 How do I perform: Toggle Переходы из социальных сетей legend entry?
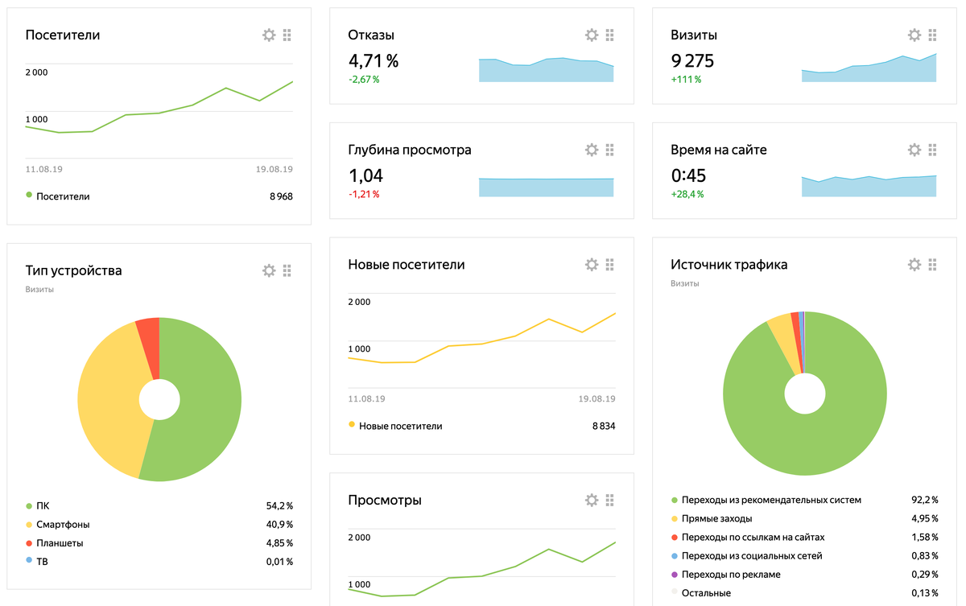point(746,555)
